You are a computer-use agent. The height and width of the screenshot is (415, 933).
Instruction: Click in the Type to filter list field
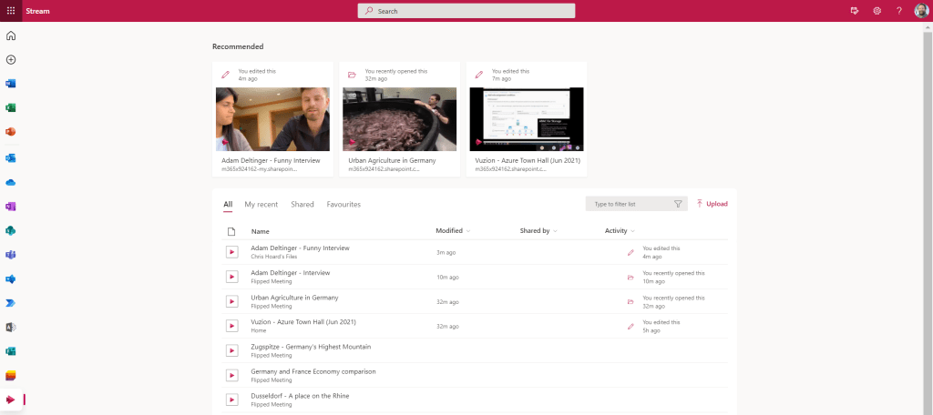click(x=631, y=205)
